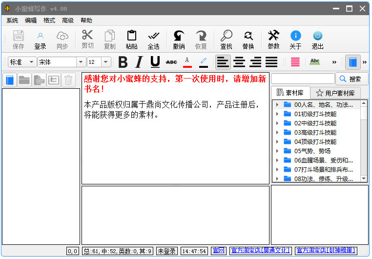This screenshot has width=372, height=259.
Task: Expand the 01初级打斗技能 folder
Action: (x=277, y=114)
